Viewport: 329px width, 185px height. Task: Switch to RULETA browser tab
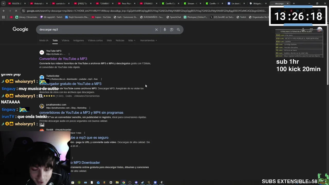coord(16,4)
